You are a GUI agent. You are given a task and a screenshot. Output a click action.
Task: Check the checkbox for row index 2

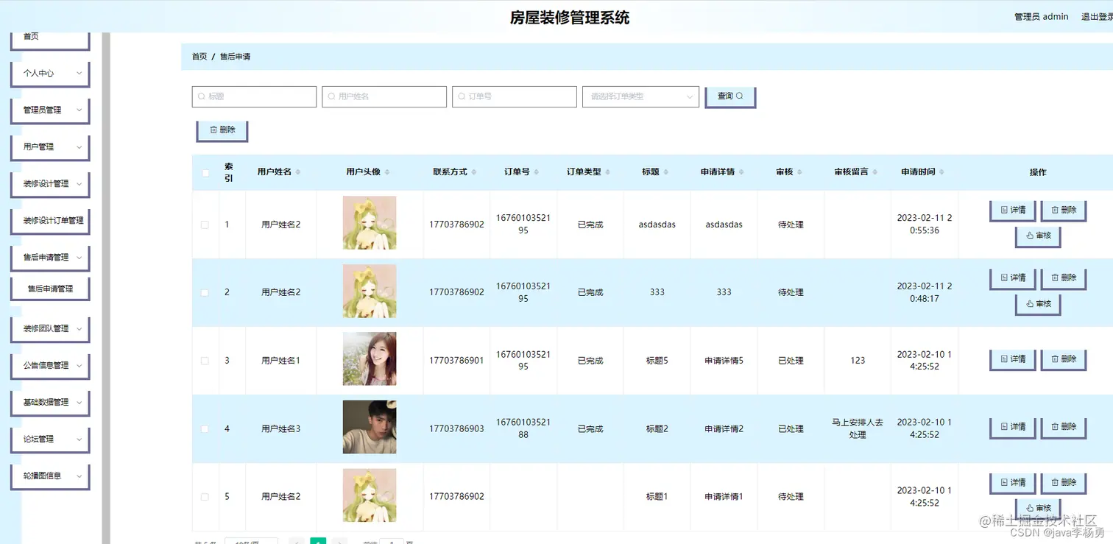tap(205, 293)
